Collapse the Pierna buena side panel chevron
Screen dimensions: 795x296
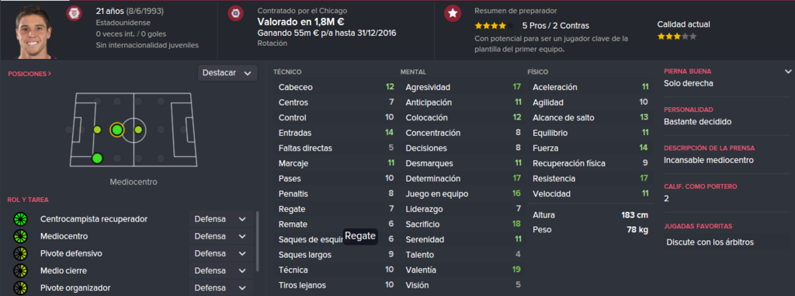(x=787, y=71)
